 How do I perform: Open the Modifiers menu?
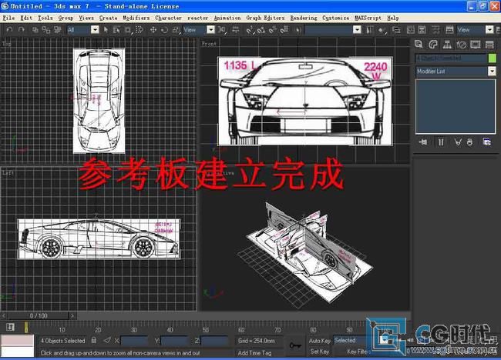pyautogui.click(x=136, y=18)
